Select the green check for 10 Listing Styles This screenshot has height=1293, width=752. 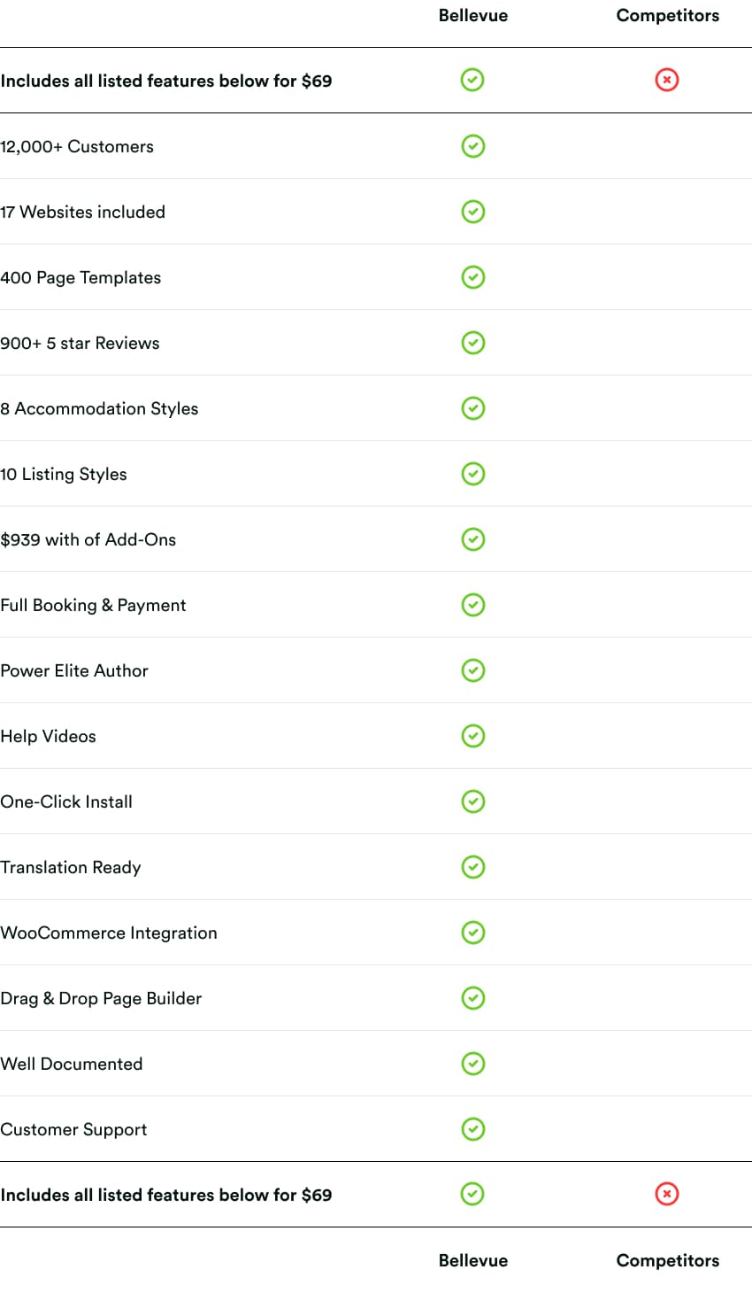[473, 474]
